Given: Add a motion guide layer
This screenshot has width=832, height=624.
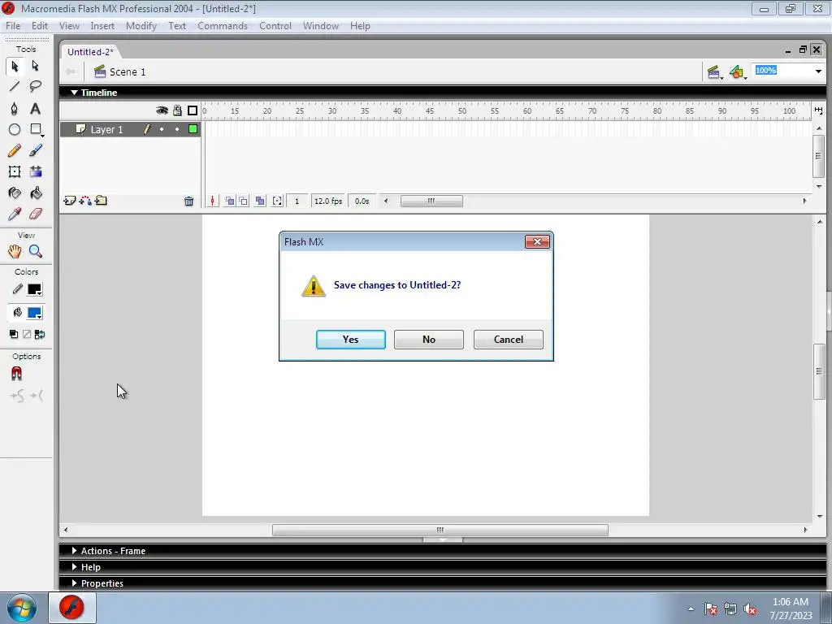Looking at the screenshot, I should 84,201.
